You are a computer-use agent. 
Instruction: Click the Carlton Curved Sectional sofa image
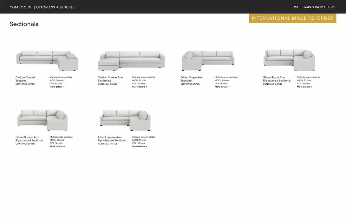pos(47,60)
